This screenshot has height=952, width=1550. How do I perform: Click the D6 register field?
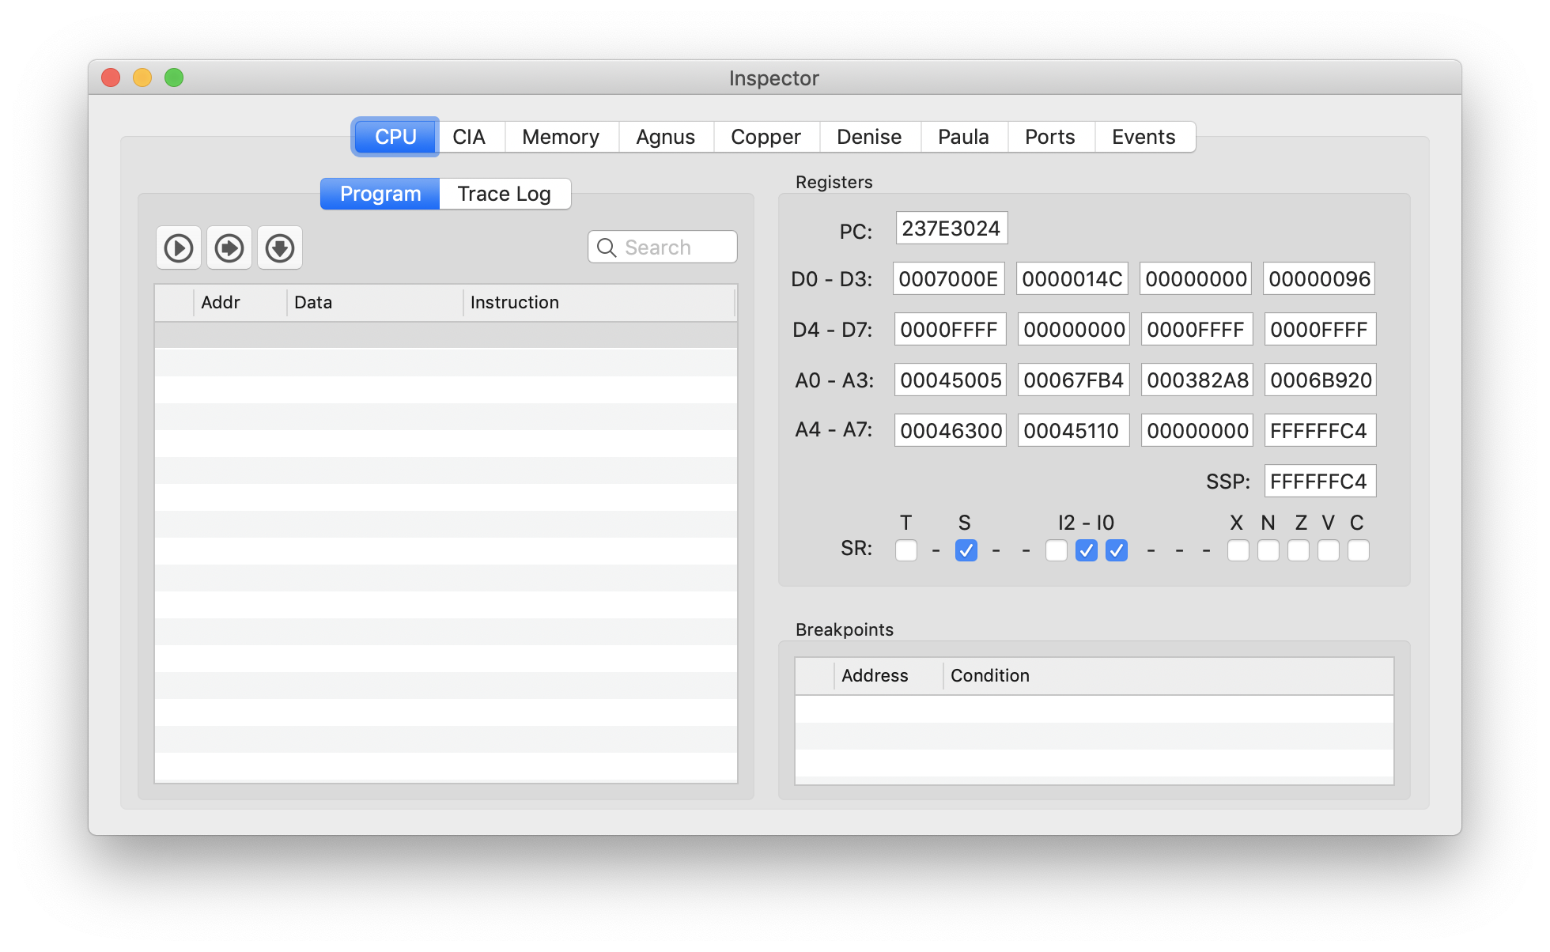[1197, 329]
